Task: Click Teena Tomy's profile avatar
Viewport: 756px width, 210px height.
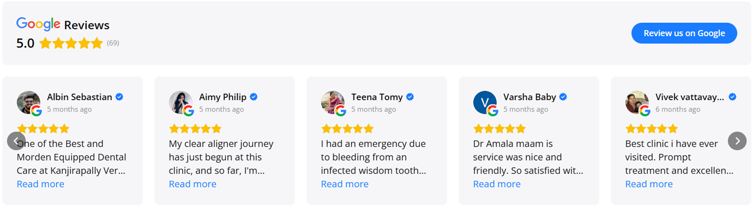Action: [x=332, y=102]
